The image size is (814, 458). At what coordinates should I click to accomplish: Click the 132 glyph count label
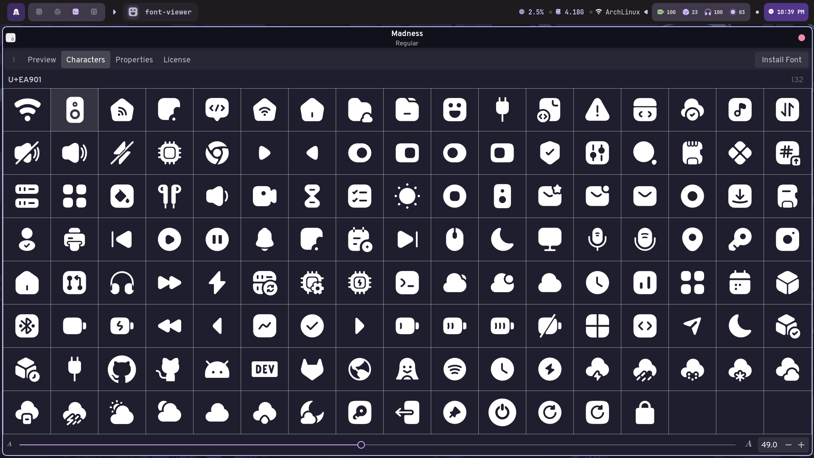coord(797,80)
